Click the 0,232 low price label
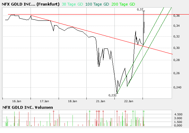Image resolution: width=189 pixels, height=133 pixels. point(112,95)
